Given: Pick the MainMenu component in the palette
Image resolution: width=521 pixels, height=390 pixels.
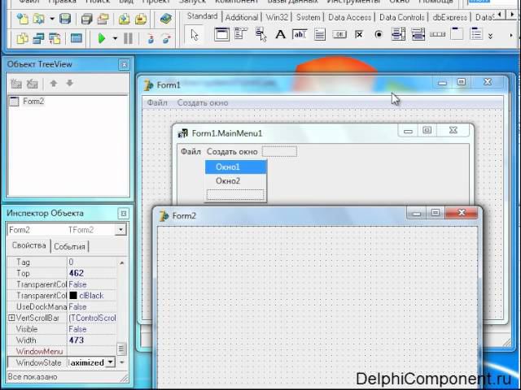Looking at the screenshot, I should [241, 34].
